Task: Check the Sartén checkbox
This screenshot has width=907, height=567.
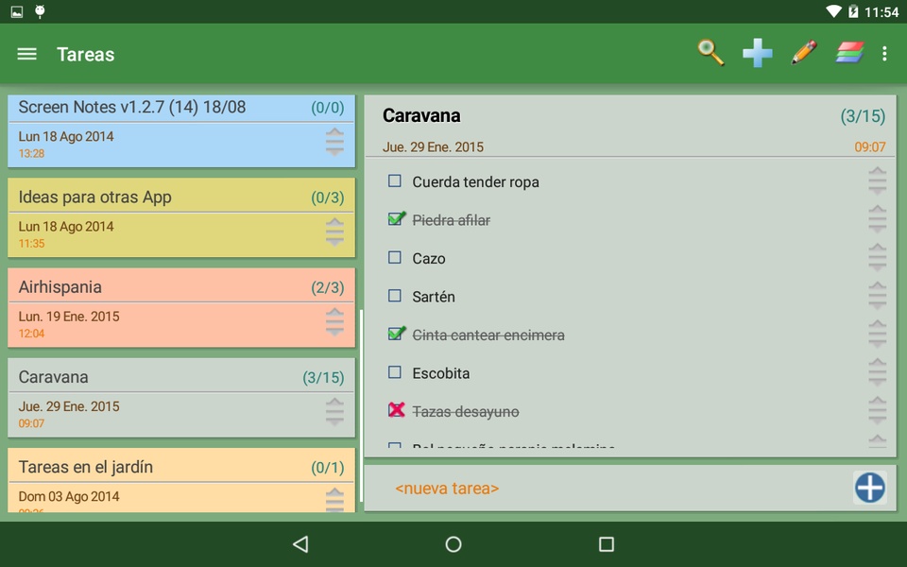Action: point(395,296)
